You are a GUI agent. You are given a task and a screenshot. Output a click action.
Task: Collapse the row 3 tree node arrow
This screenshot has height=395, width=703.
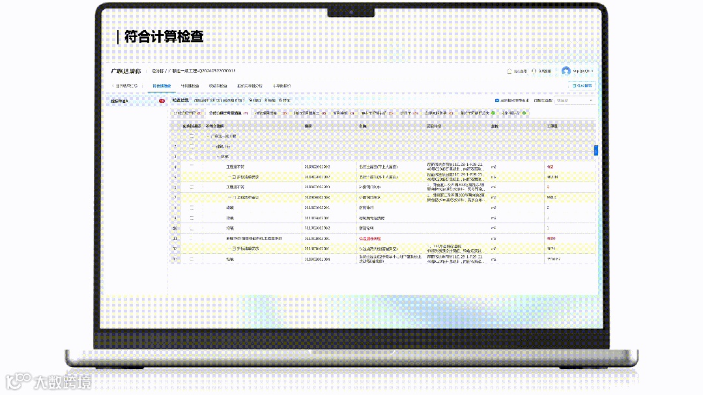coord(218,157)
